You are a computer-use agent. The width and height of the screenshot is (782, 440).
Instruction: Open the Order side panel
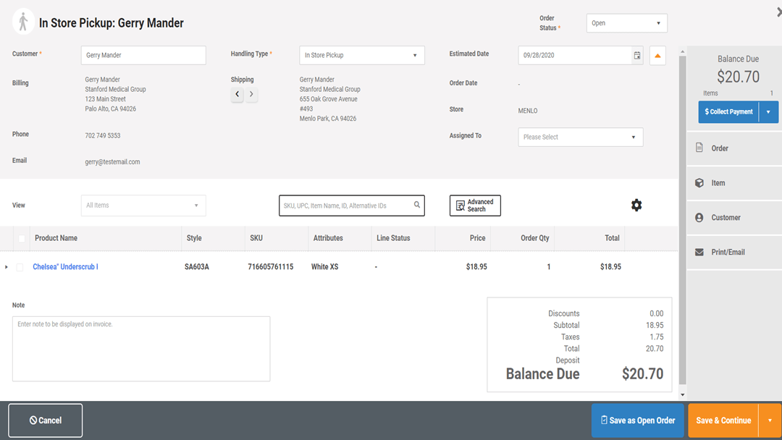(734, 148)
